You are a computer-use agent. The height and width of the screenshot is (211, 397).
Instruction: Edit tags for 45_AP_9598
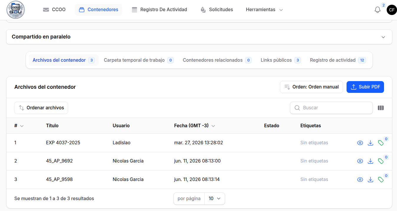coord(381,180)
